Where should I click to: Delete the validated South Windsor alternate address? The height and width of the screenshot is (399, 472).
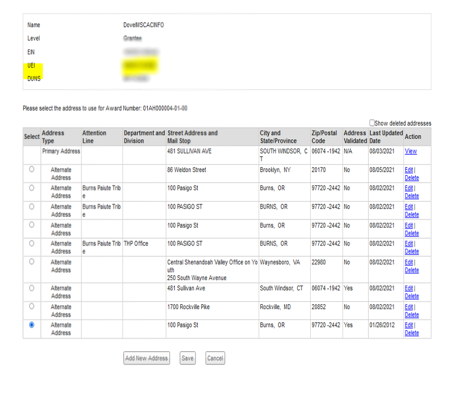[411, 296]
